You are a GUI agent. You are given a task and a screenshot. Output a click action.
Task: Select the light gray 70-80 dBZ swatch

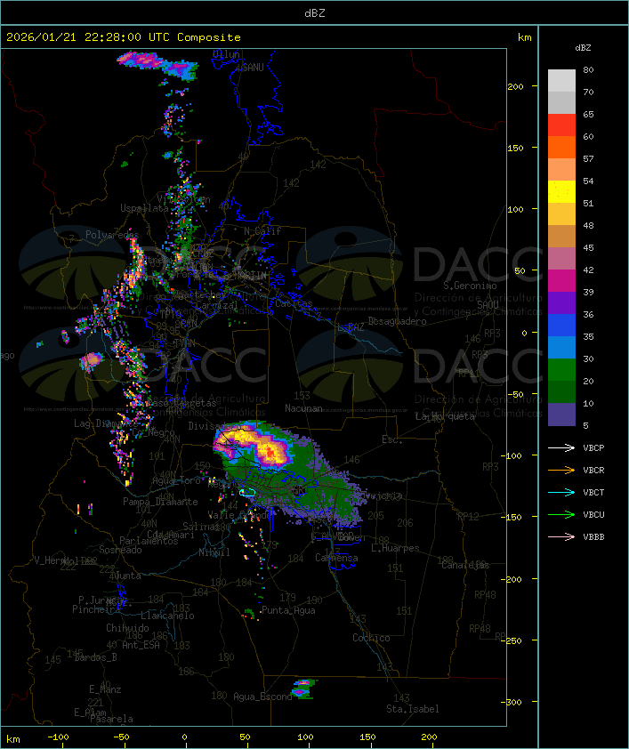coord(561,81)
